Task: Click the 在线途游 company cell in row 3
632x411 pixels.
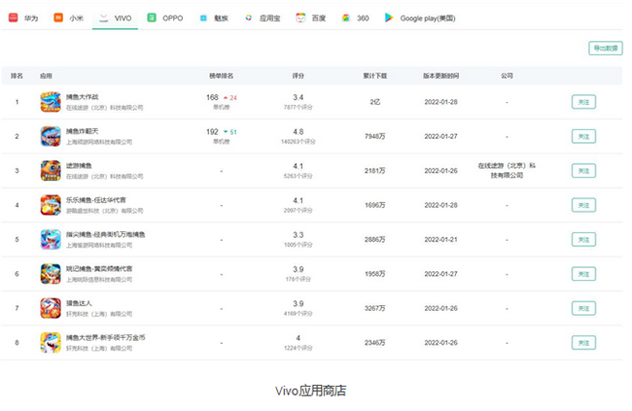Action: [507, 171]
